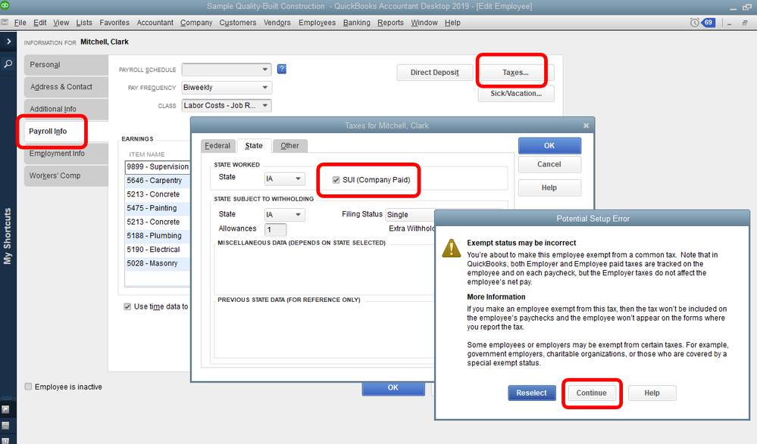Click the Sick/Vacation... button
Image resolution: width=757 pixels, height=444 pixels.
tap(516, 94)
